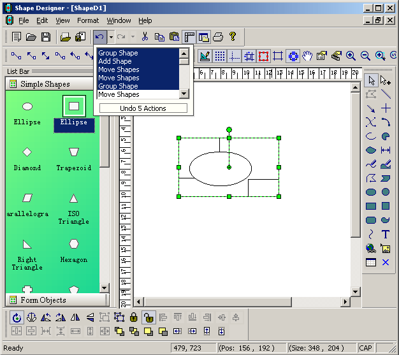Select the Trapezoid shape thumbnail
399x355 pixels.
click(x=74, y=152)
